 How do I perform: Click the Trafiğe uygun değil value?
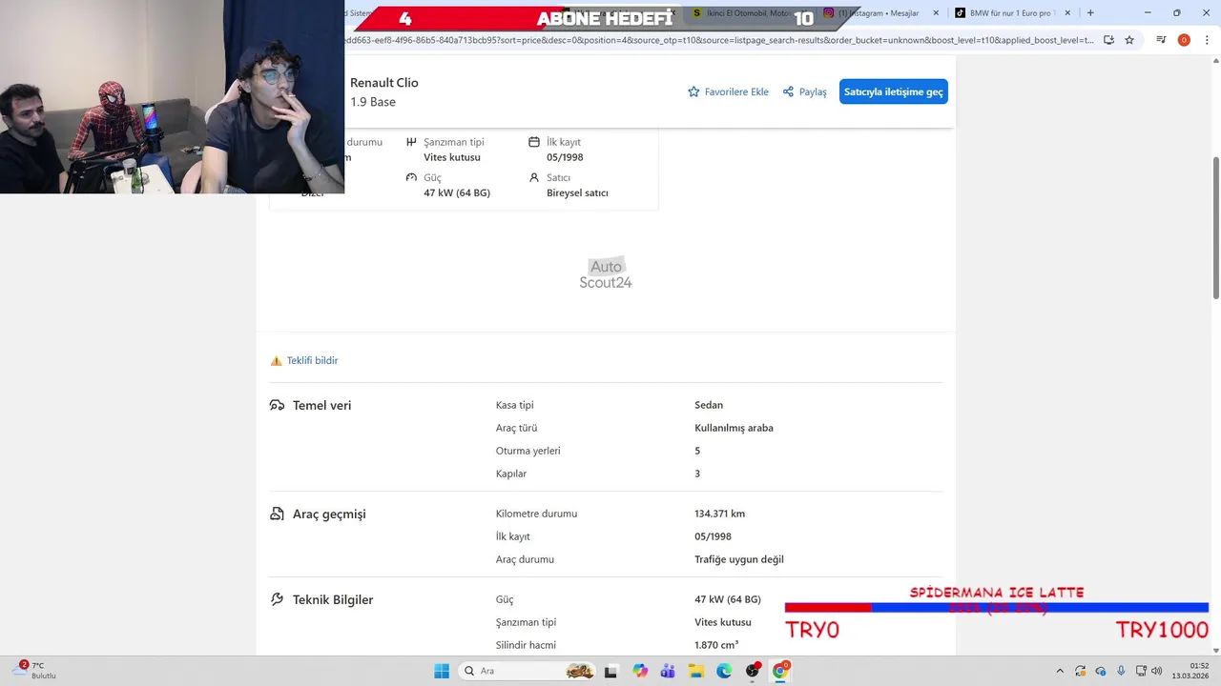[x=739, y=559]
